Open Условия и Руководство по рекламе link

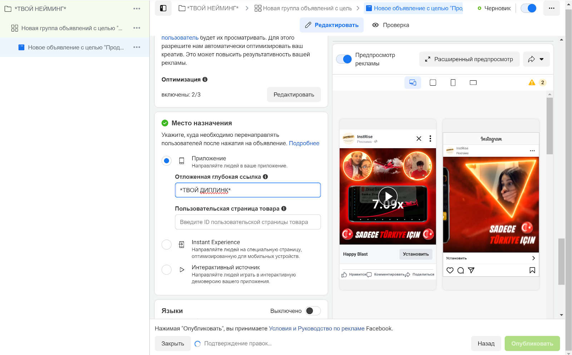pos(317,329)
